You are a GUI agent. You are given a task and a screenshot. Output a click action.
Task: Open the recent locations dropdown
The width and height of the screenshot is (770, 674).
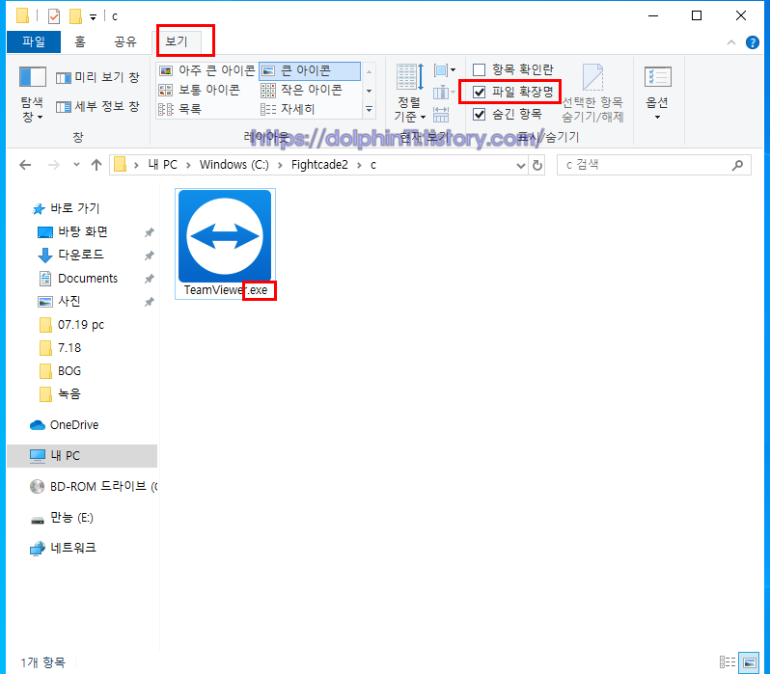(76, 165)
